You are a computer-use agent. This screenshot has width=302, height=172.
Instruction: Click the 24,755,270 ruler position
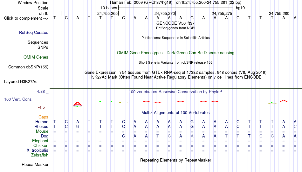[x=165, y=13]
